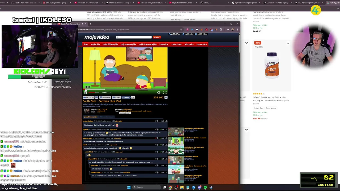The height and width of the screenshot is (191, 340).
Task: Click the 'prihlásiť sa' login link
Action: pos(175,34)
